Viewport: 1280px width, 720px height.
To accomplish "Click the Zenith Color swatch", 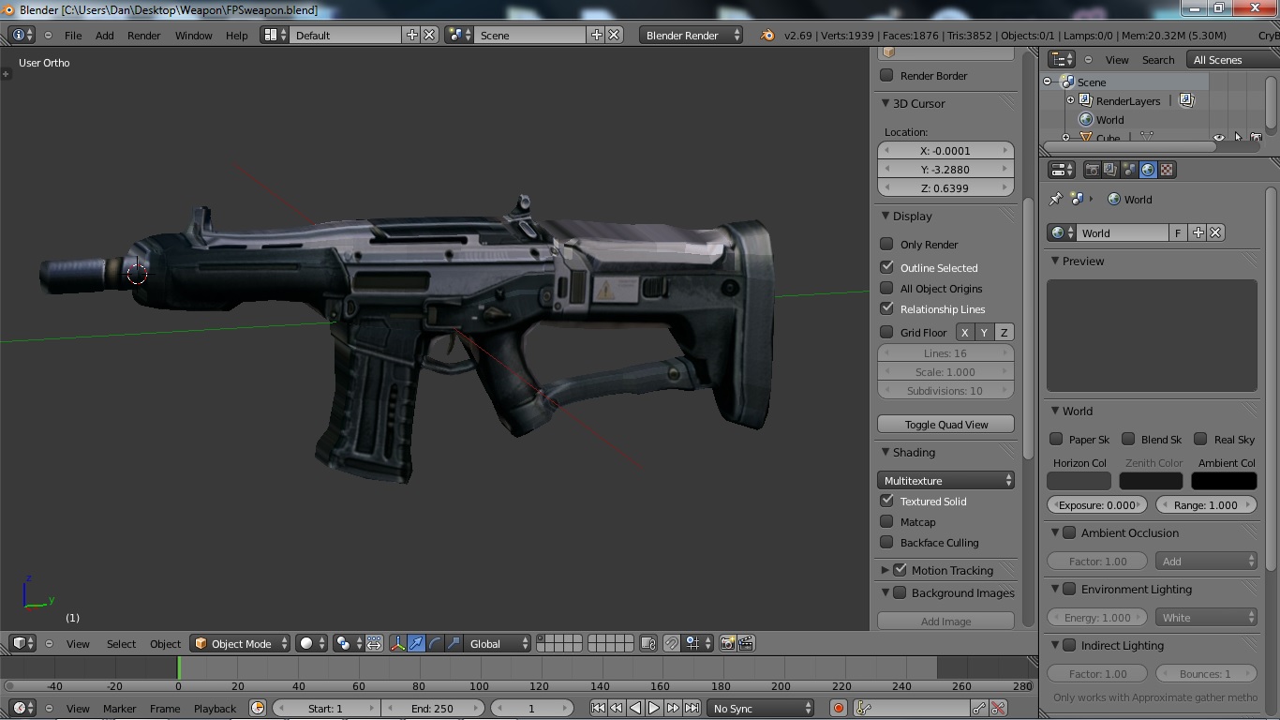I will click(1151, 480).
